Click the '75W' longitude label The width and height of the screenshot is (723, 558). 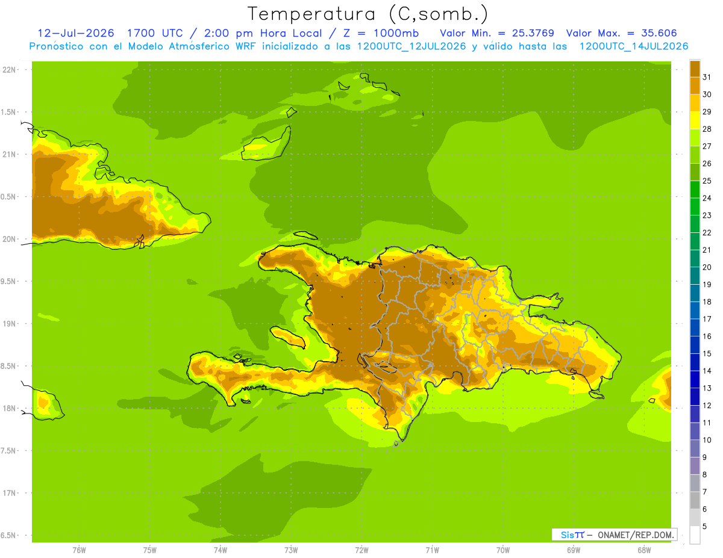pyautogui.click(x=150, y=550)
